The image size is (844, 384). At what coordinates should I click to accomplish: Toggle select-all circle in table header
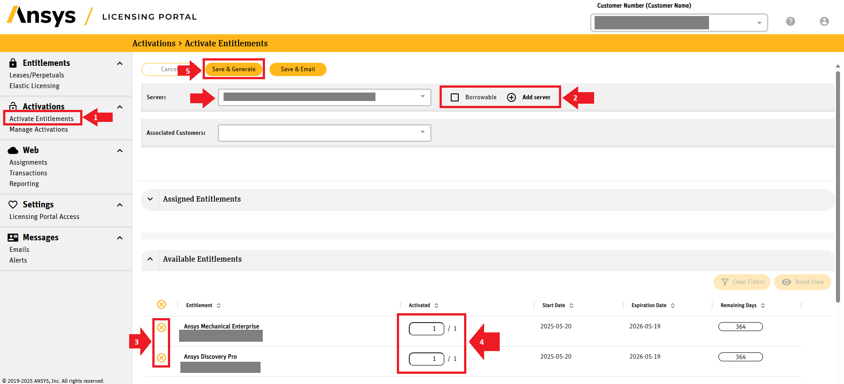click(161, 304)
